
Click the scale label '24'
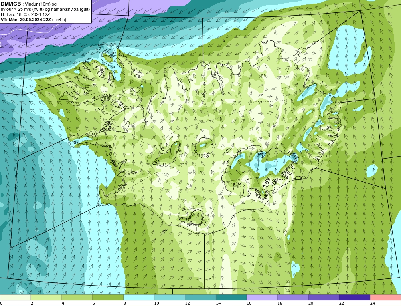(373, 303)
